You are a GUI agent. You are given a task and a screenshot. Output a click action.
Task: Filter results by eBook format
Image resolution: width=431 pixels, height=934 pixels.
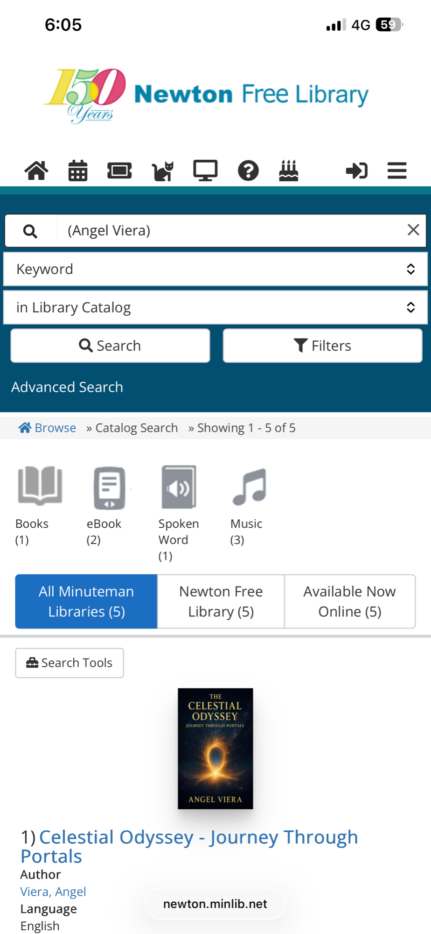click(108, 504)
